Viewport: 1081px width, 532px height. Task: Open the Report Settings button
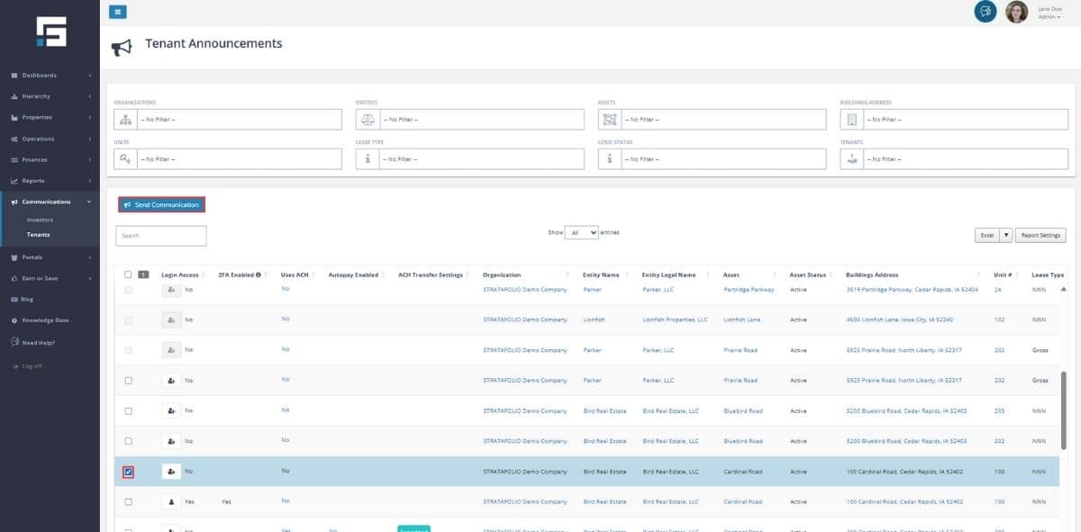tap(1040, 235)
